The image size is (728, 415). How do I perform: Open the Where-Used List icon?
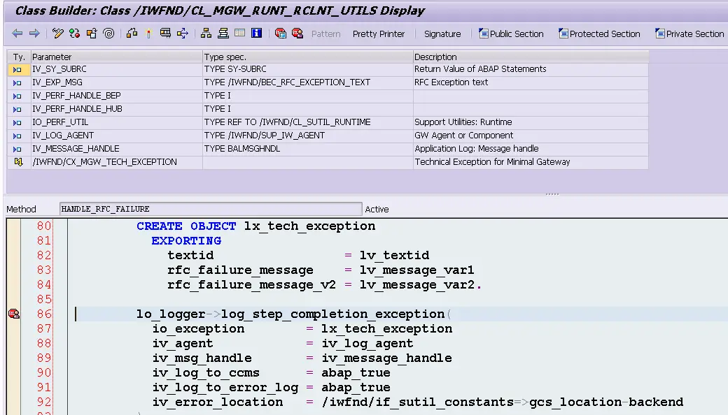(183, 34)
